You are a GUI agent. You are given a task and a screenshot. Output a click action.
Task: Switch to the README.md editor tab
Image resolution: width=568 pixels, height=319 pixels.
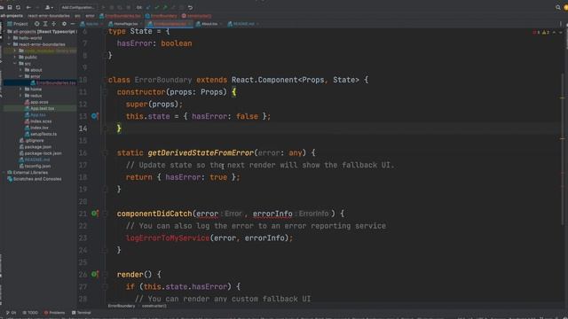tap(242, 24)
